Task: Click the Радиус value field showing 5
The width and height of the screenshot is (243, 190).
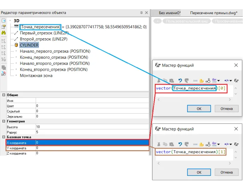Action: coord(92,132)
